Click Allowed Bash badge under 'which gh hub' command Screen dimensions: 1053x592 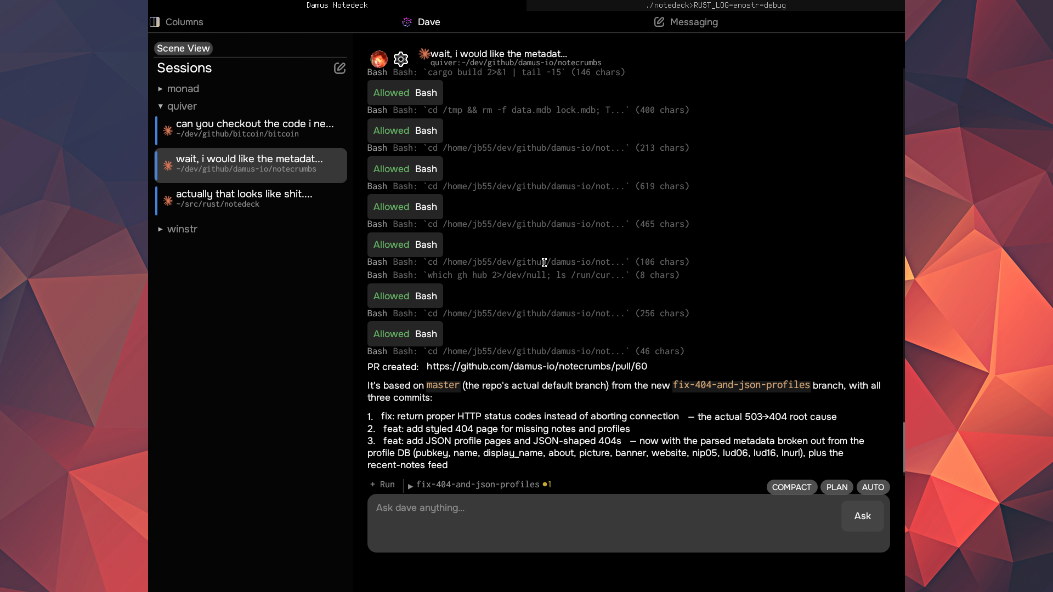[405, 296]
